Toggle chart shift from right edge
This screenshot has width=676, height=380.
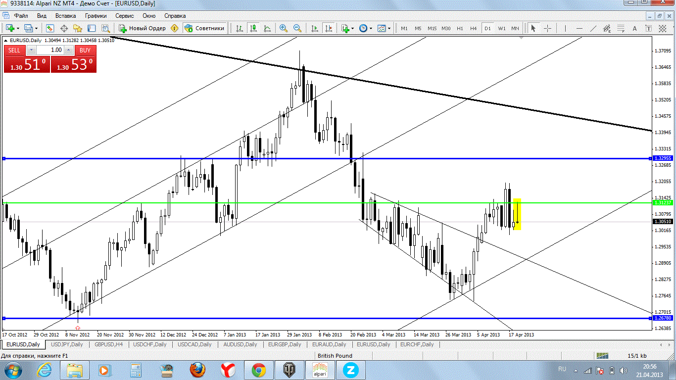[x=329, y=28]
